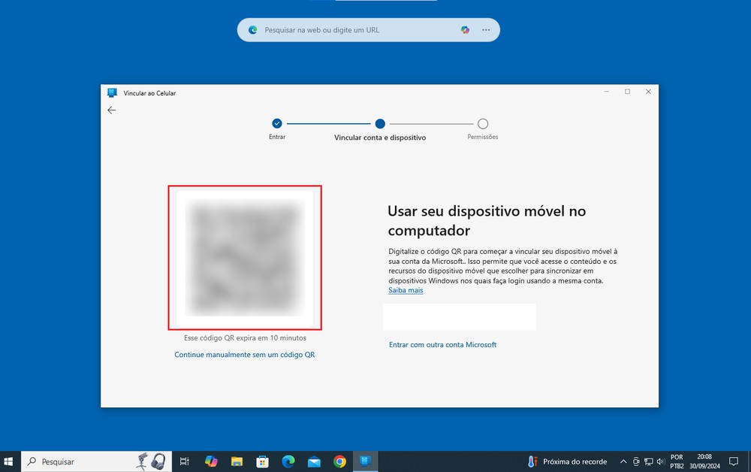Open the Windows Start menu

[x=8, y=461]
